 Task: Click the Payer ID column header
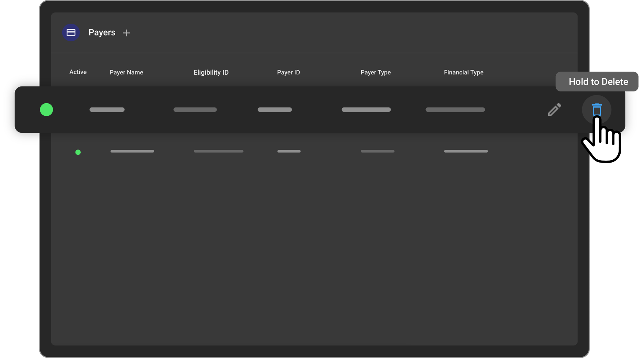[288, 72]
